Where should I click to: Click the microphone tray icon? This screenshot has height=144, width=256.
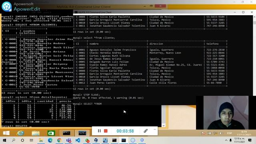tap(230, 140)
